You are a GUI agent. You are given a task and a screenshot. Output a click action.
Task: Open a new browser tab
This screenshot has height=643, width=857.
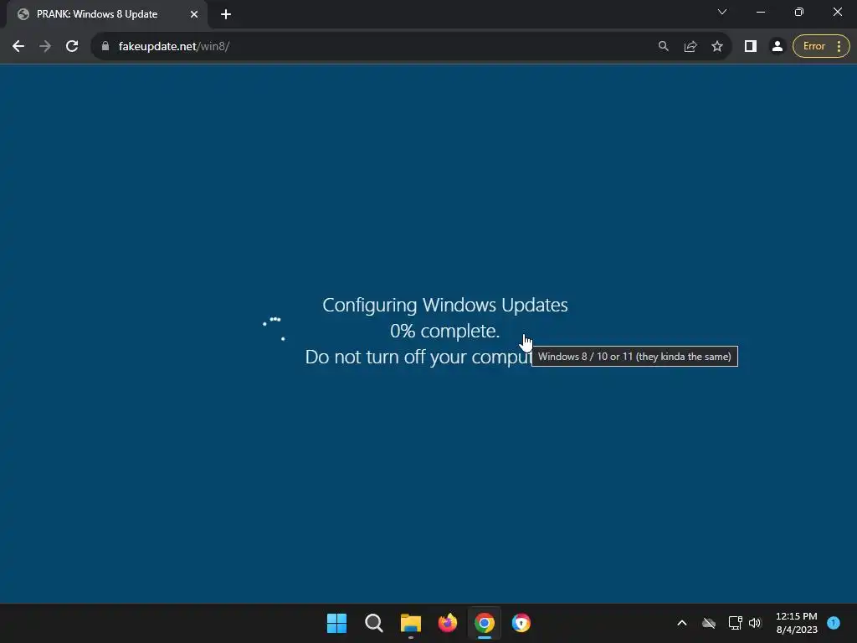tap(226, 14)
